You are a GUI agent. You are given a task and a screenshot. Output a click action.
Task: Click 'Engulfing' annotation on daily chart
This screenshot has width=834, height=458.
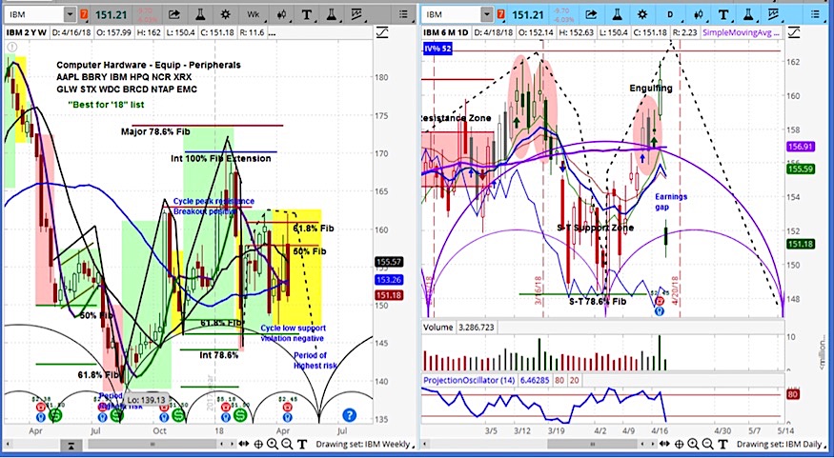pyautogui.click(x=651, y=89)
